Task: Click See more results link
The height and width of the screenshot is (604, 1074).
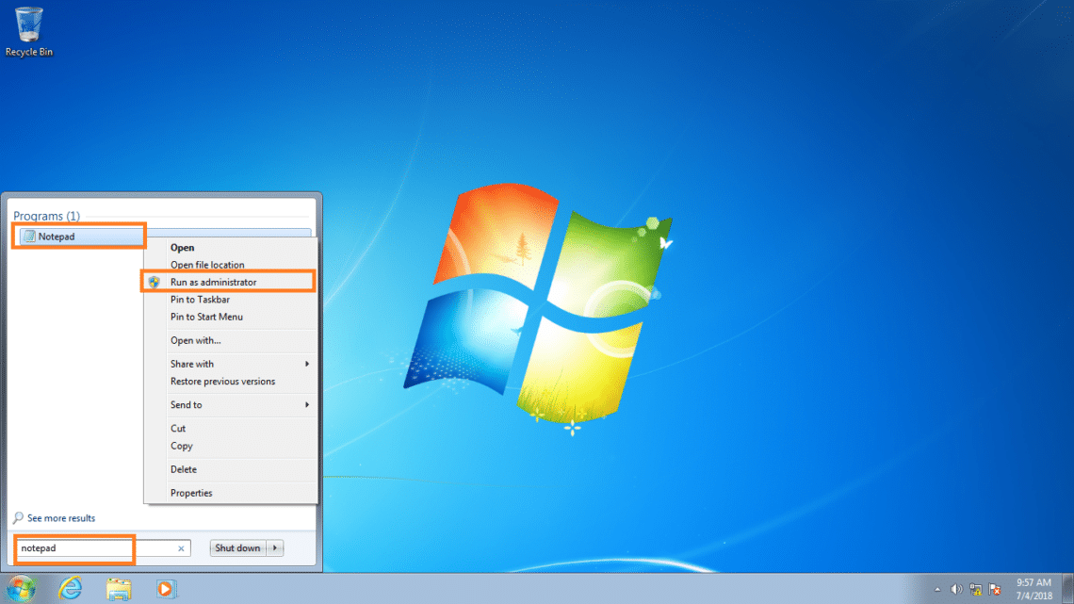Action: [x=60, y=518]
